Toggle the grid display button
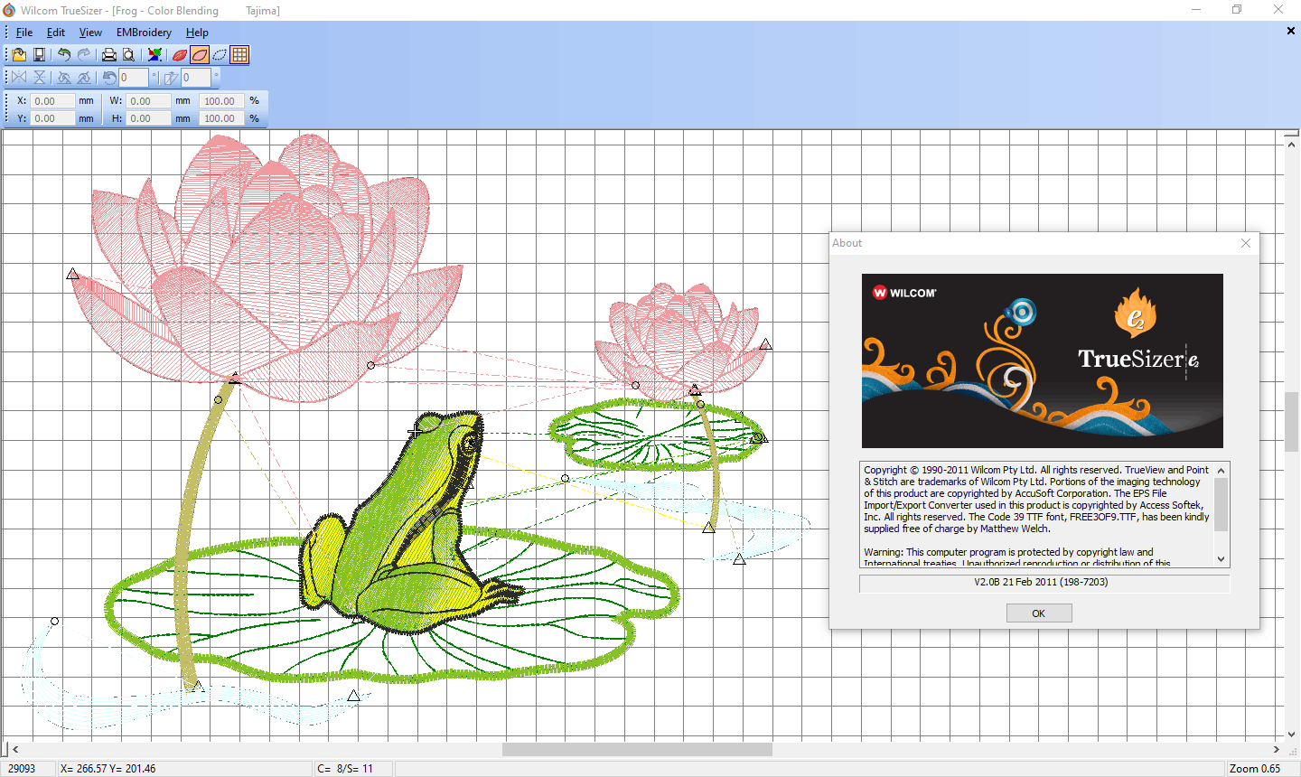 (x=239, y=55)
